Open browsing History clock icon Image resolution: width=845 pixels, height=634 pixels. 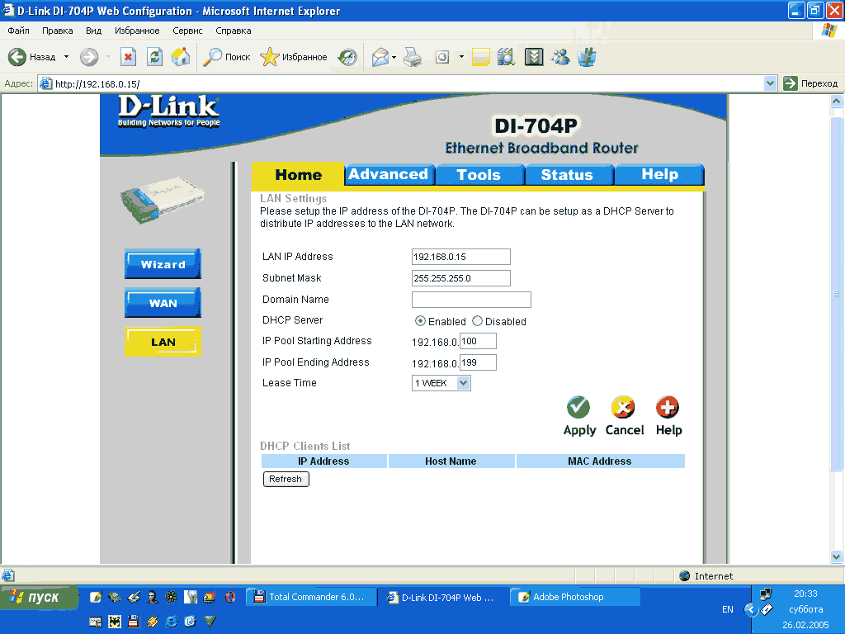(x=347, y=57)
